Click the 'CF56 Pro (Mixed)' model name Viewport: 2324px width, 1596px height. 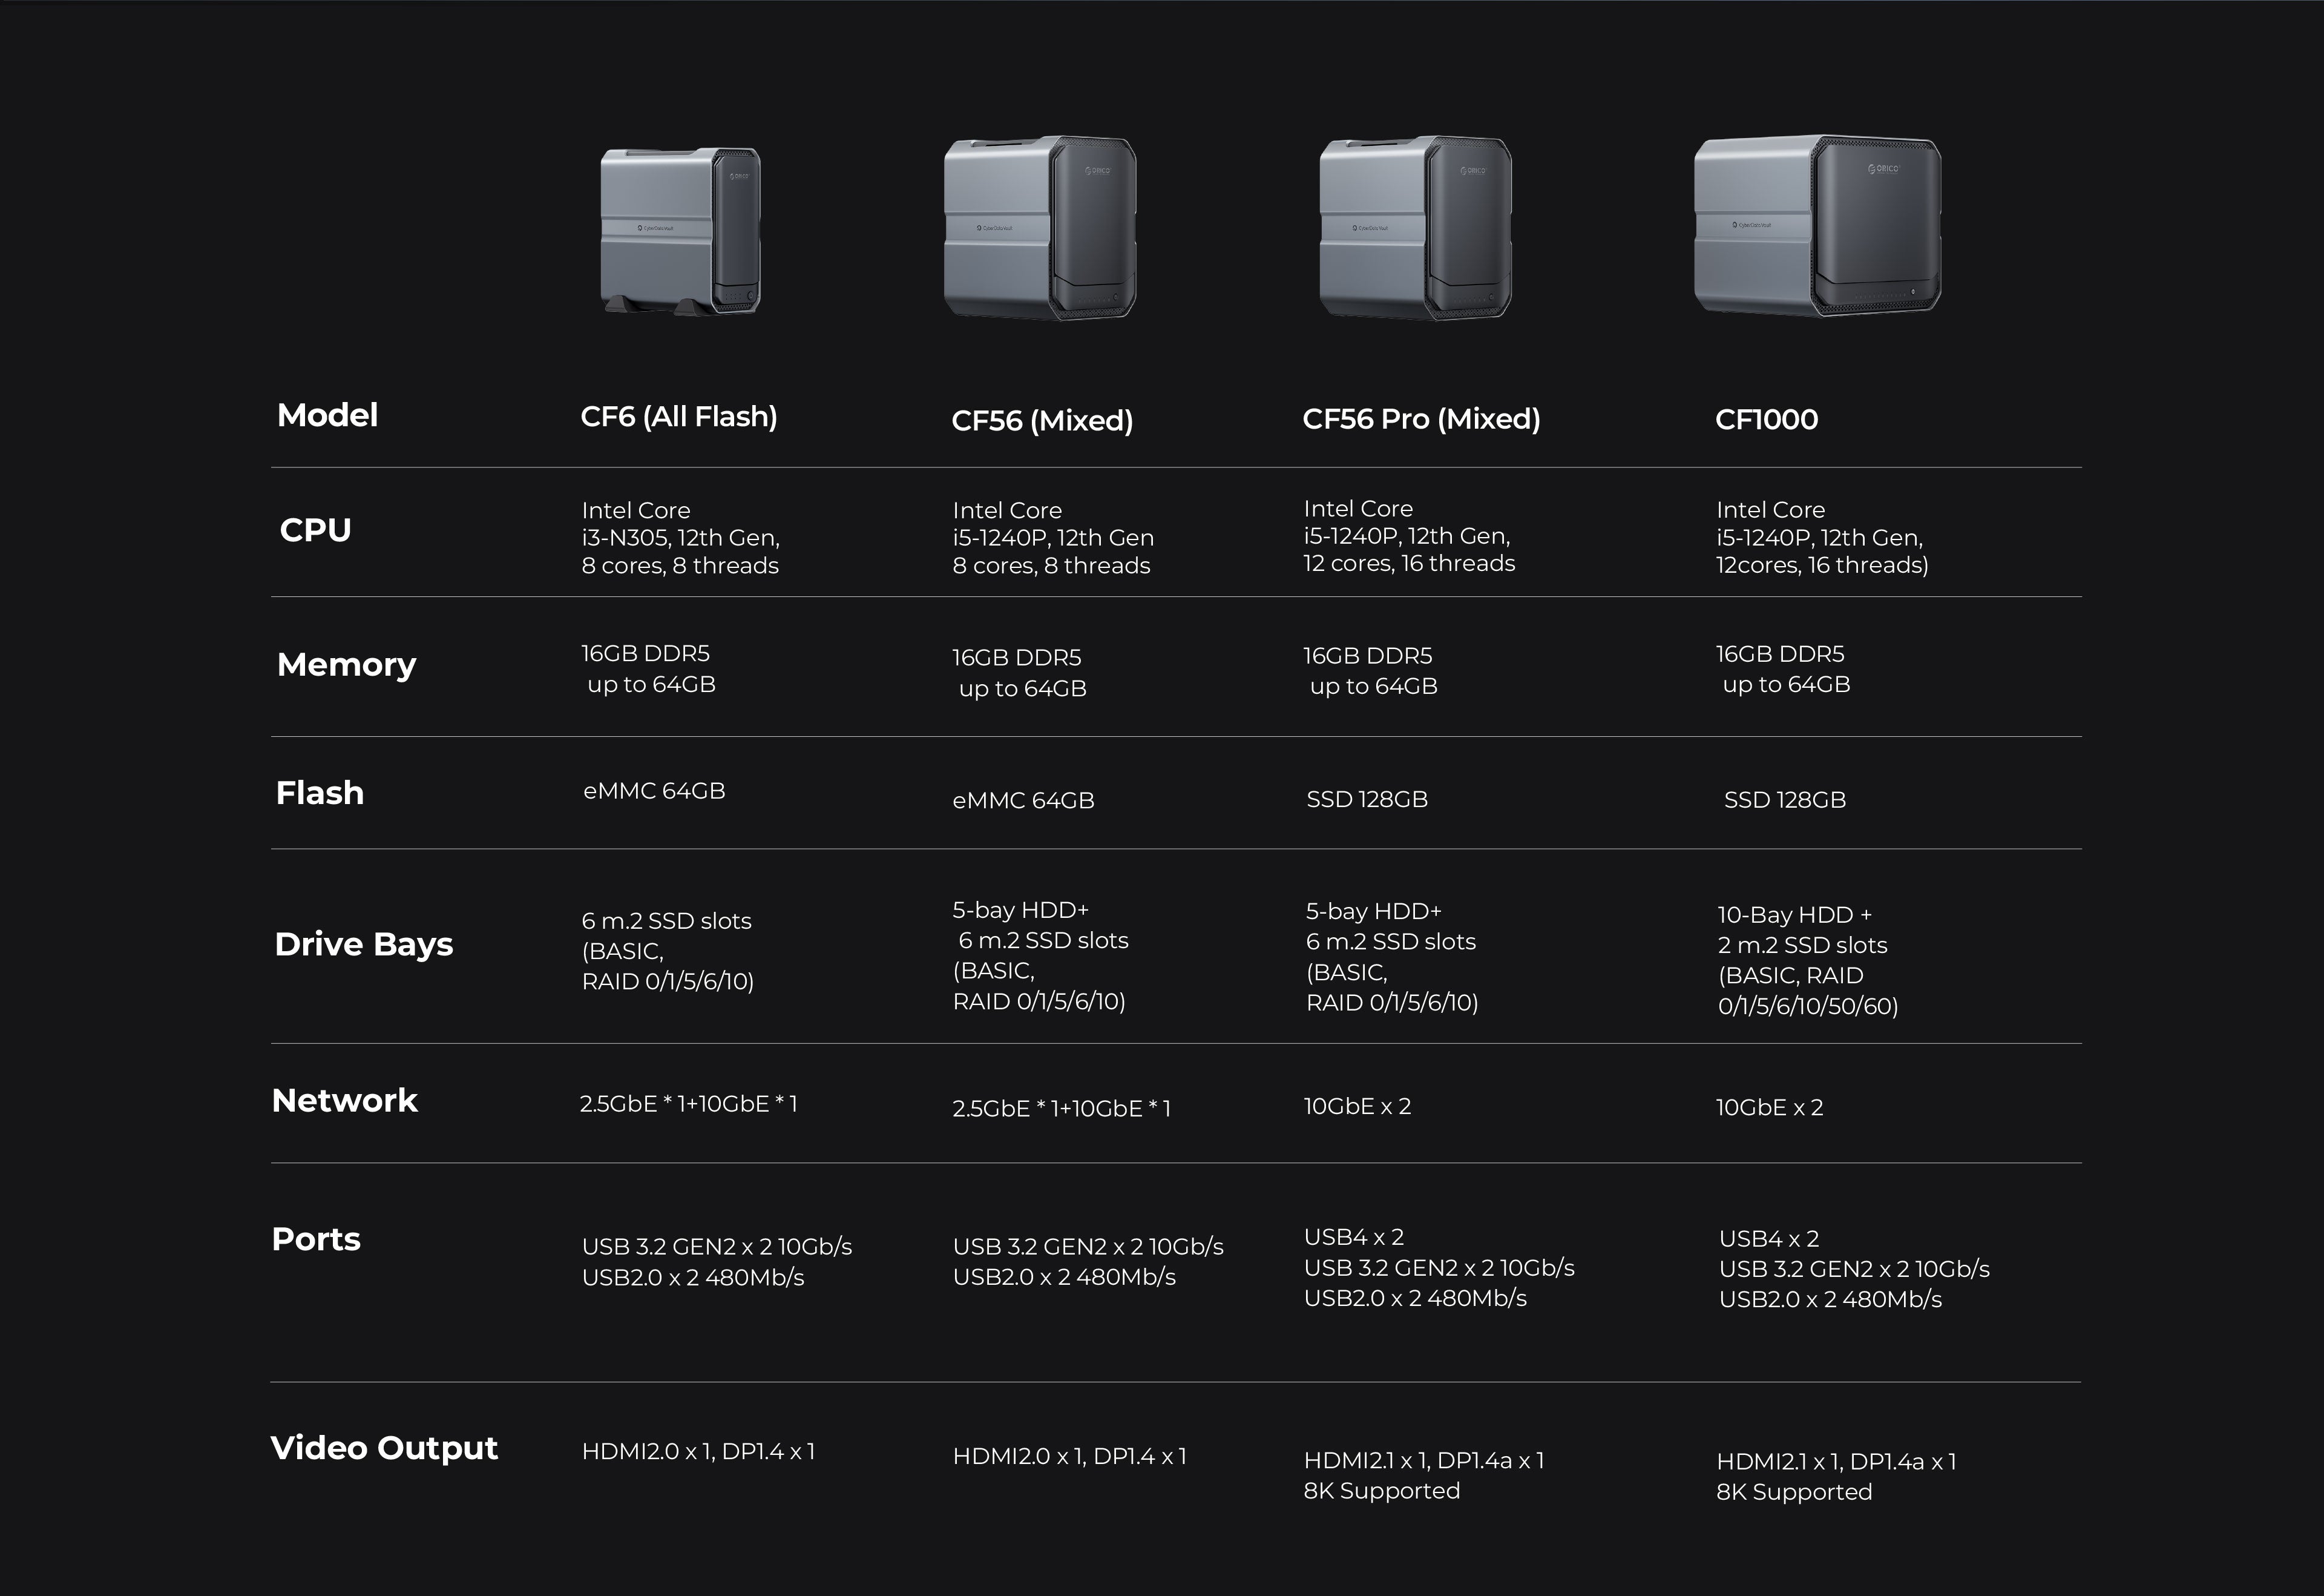(x=1421, y=419)
